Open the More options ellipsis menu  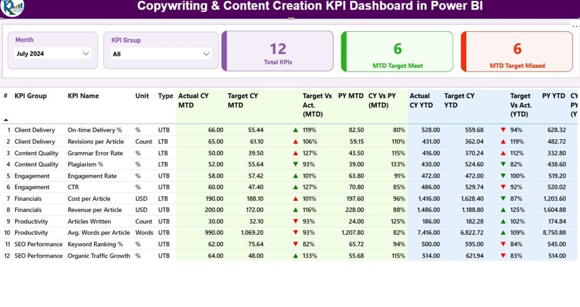click(x=575, y=26)
